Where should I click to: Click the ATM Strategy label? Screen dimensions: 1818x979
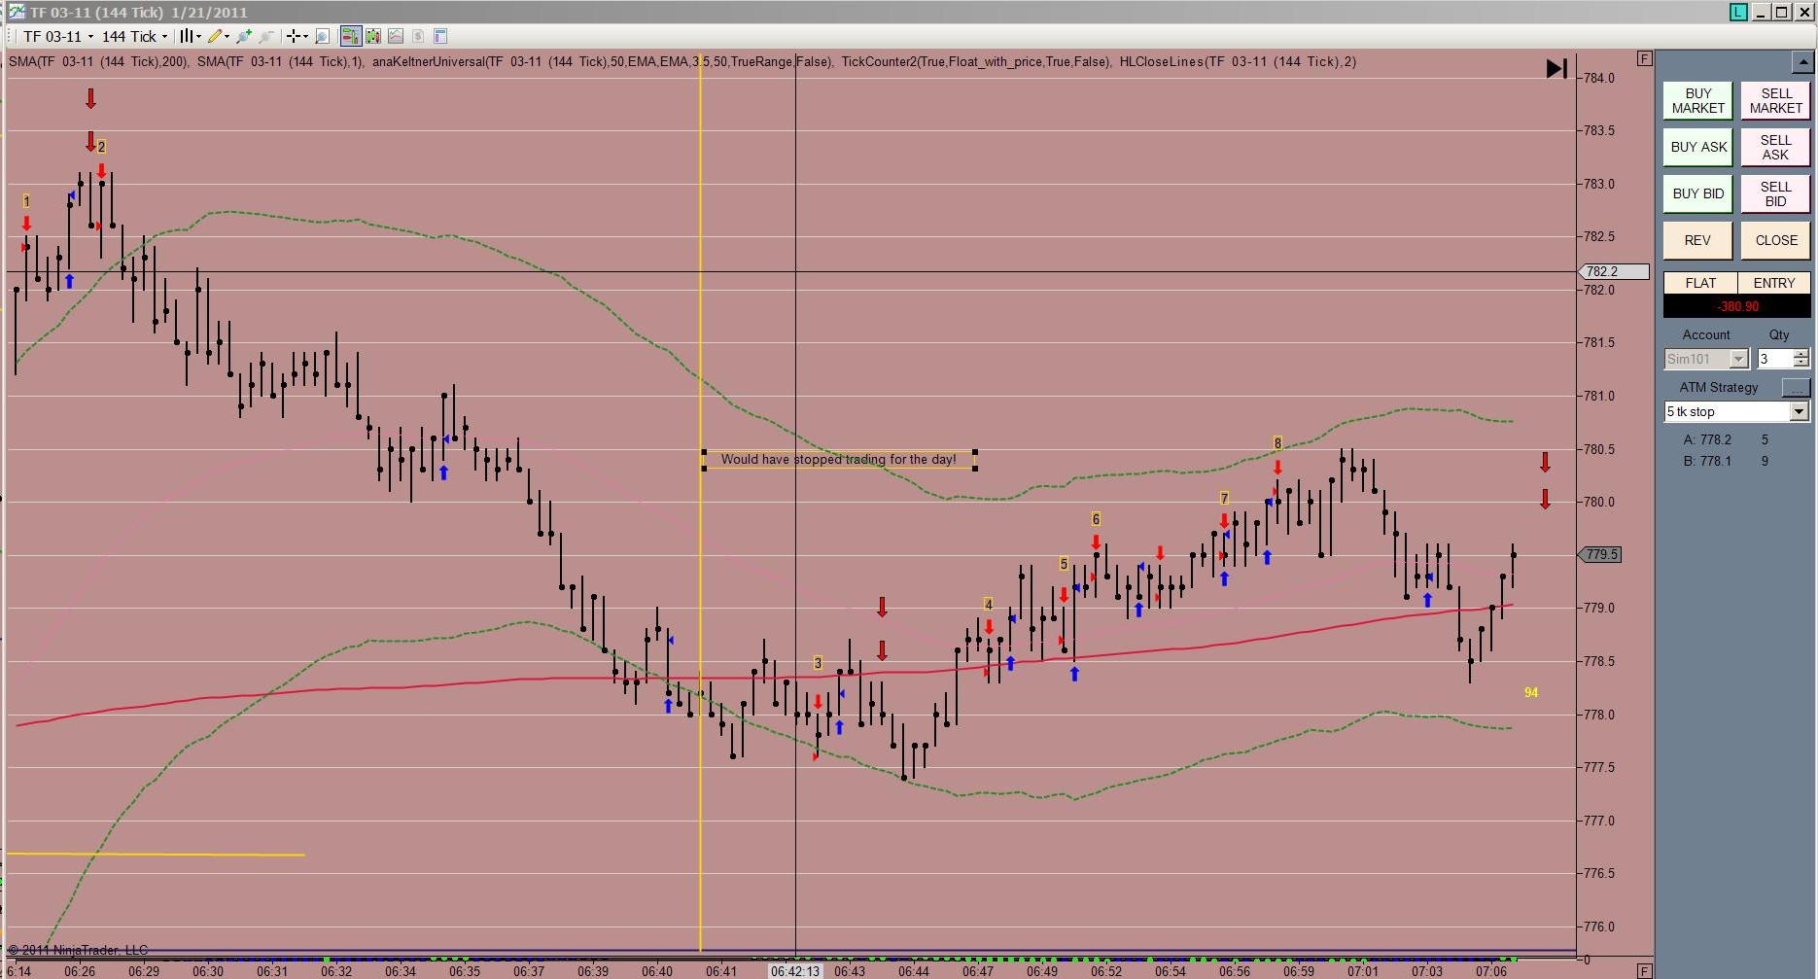click(1719, 387)
